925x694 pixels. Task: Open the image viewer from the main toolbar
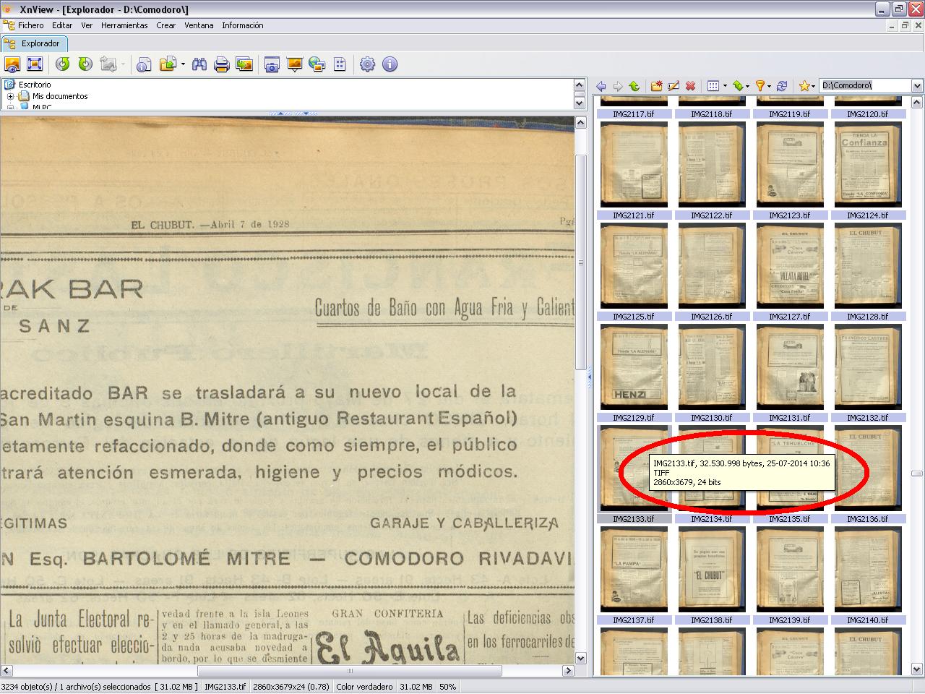(12, 64)
